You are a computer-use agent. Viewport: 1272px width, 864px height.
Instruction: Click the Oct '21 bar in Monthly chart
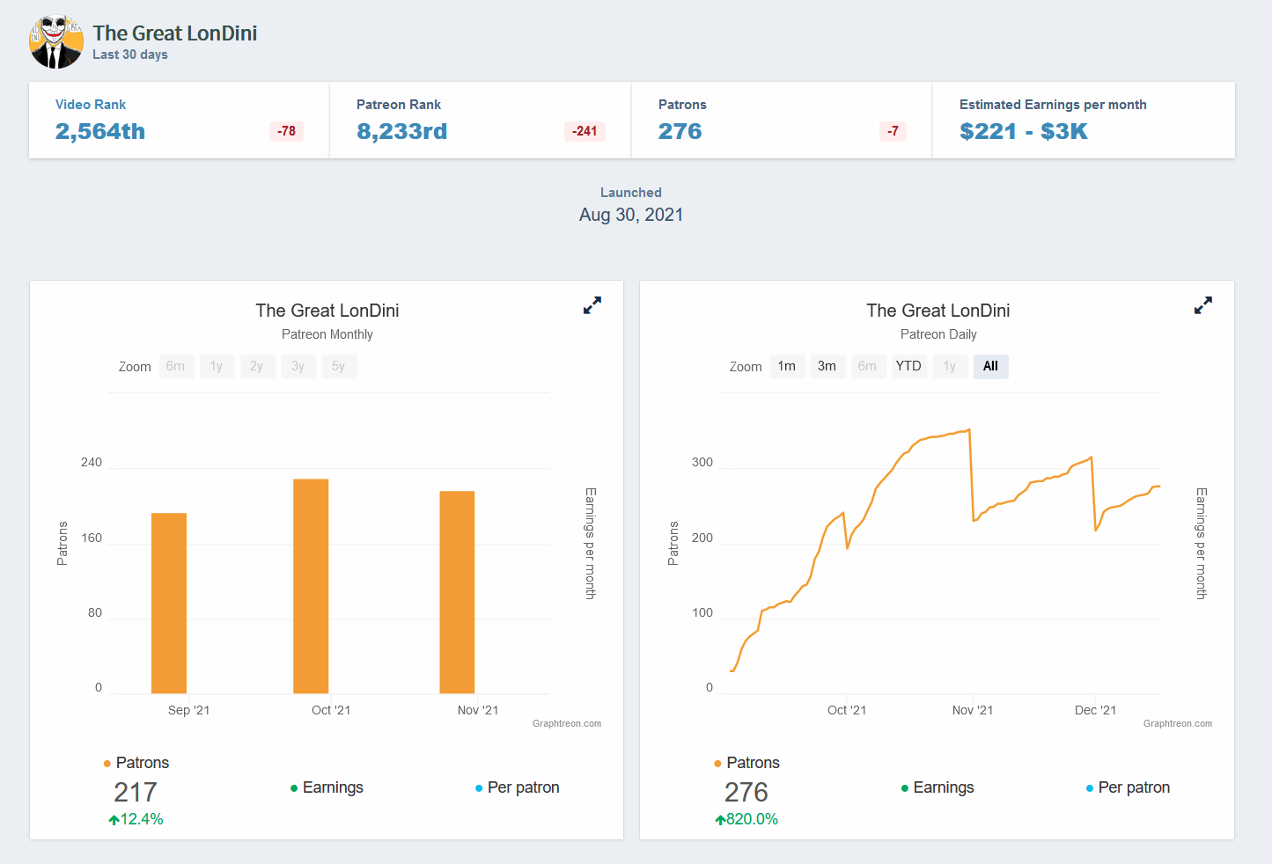(311, 587)
